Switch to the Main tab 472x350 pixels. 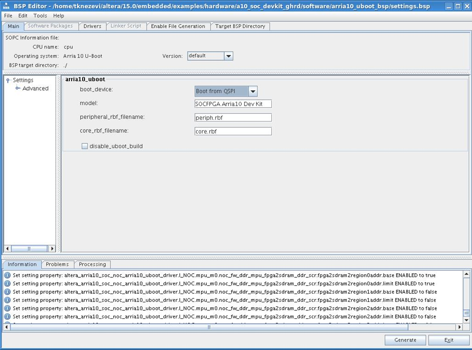(13, 26)
